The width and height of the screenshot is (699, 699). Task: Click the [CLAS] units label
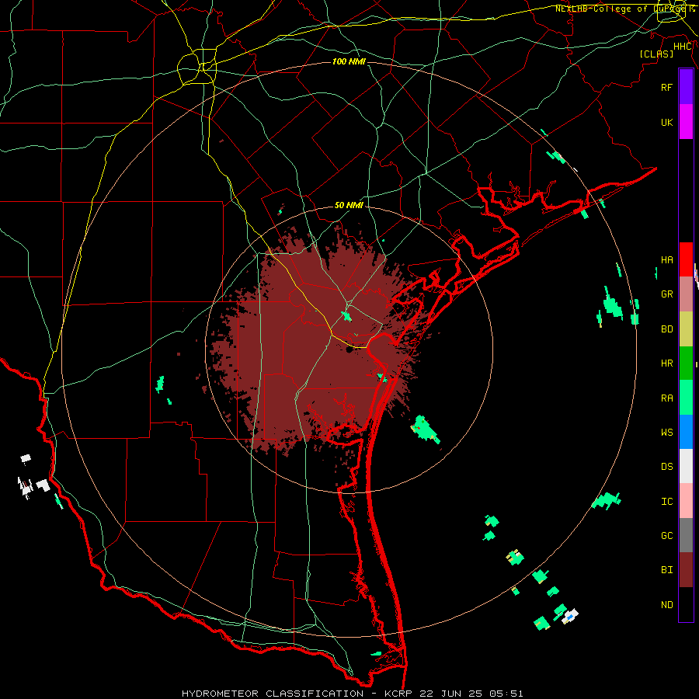click(656, 54)
